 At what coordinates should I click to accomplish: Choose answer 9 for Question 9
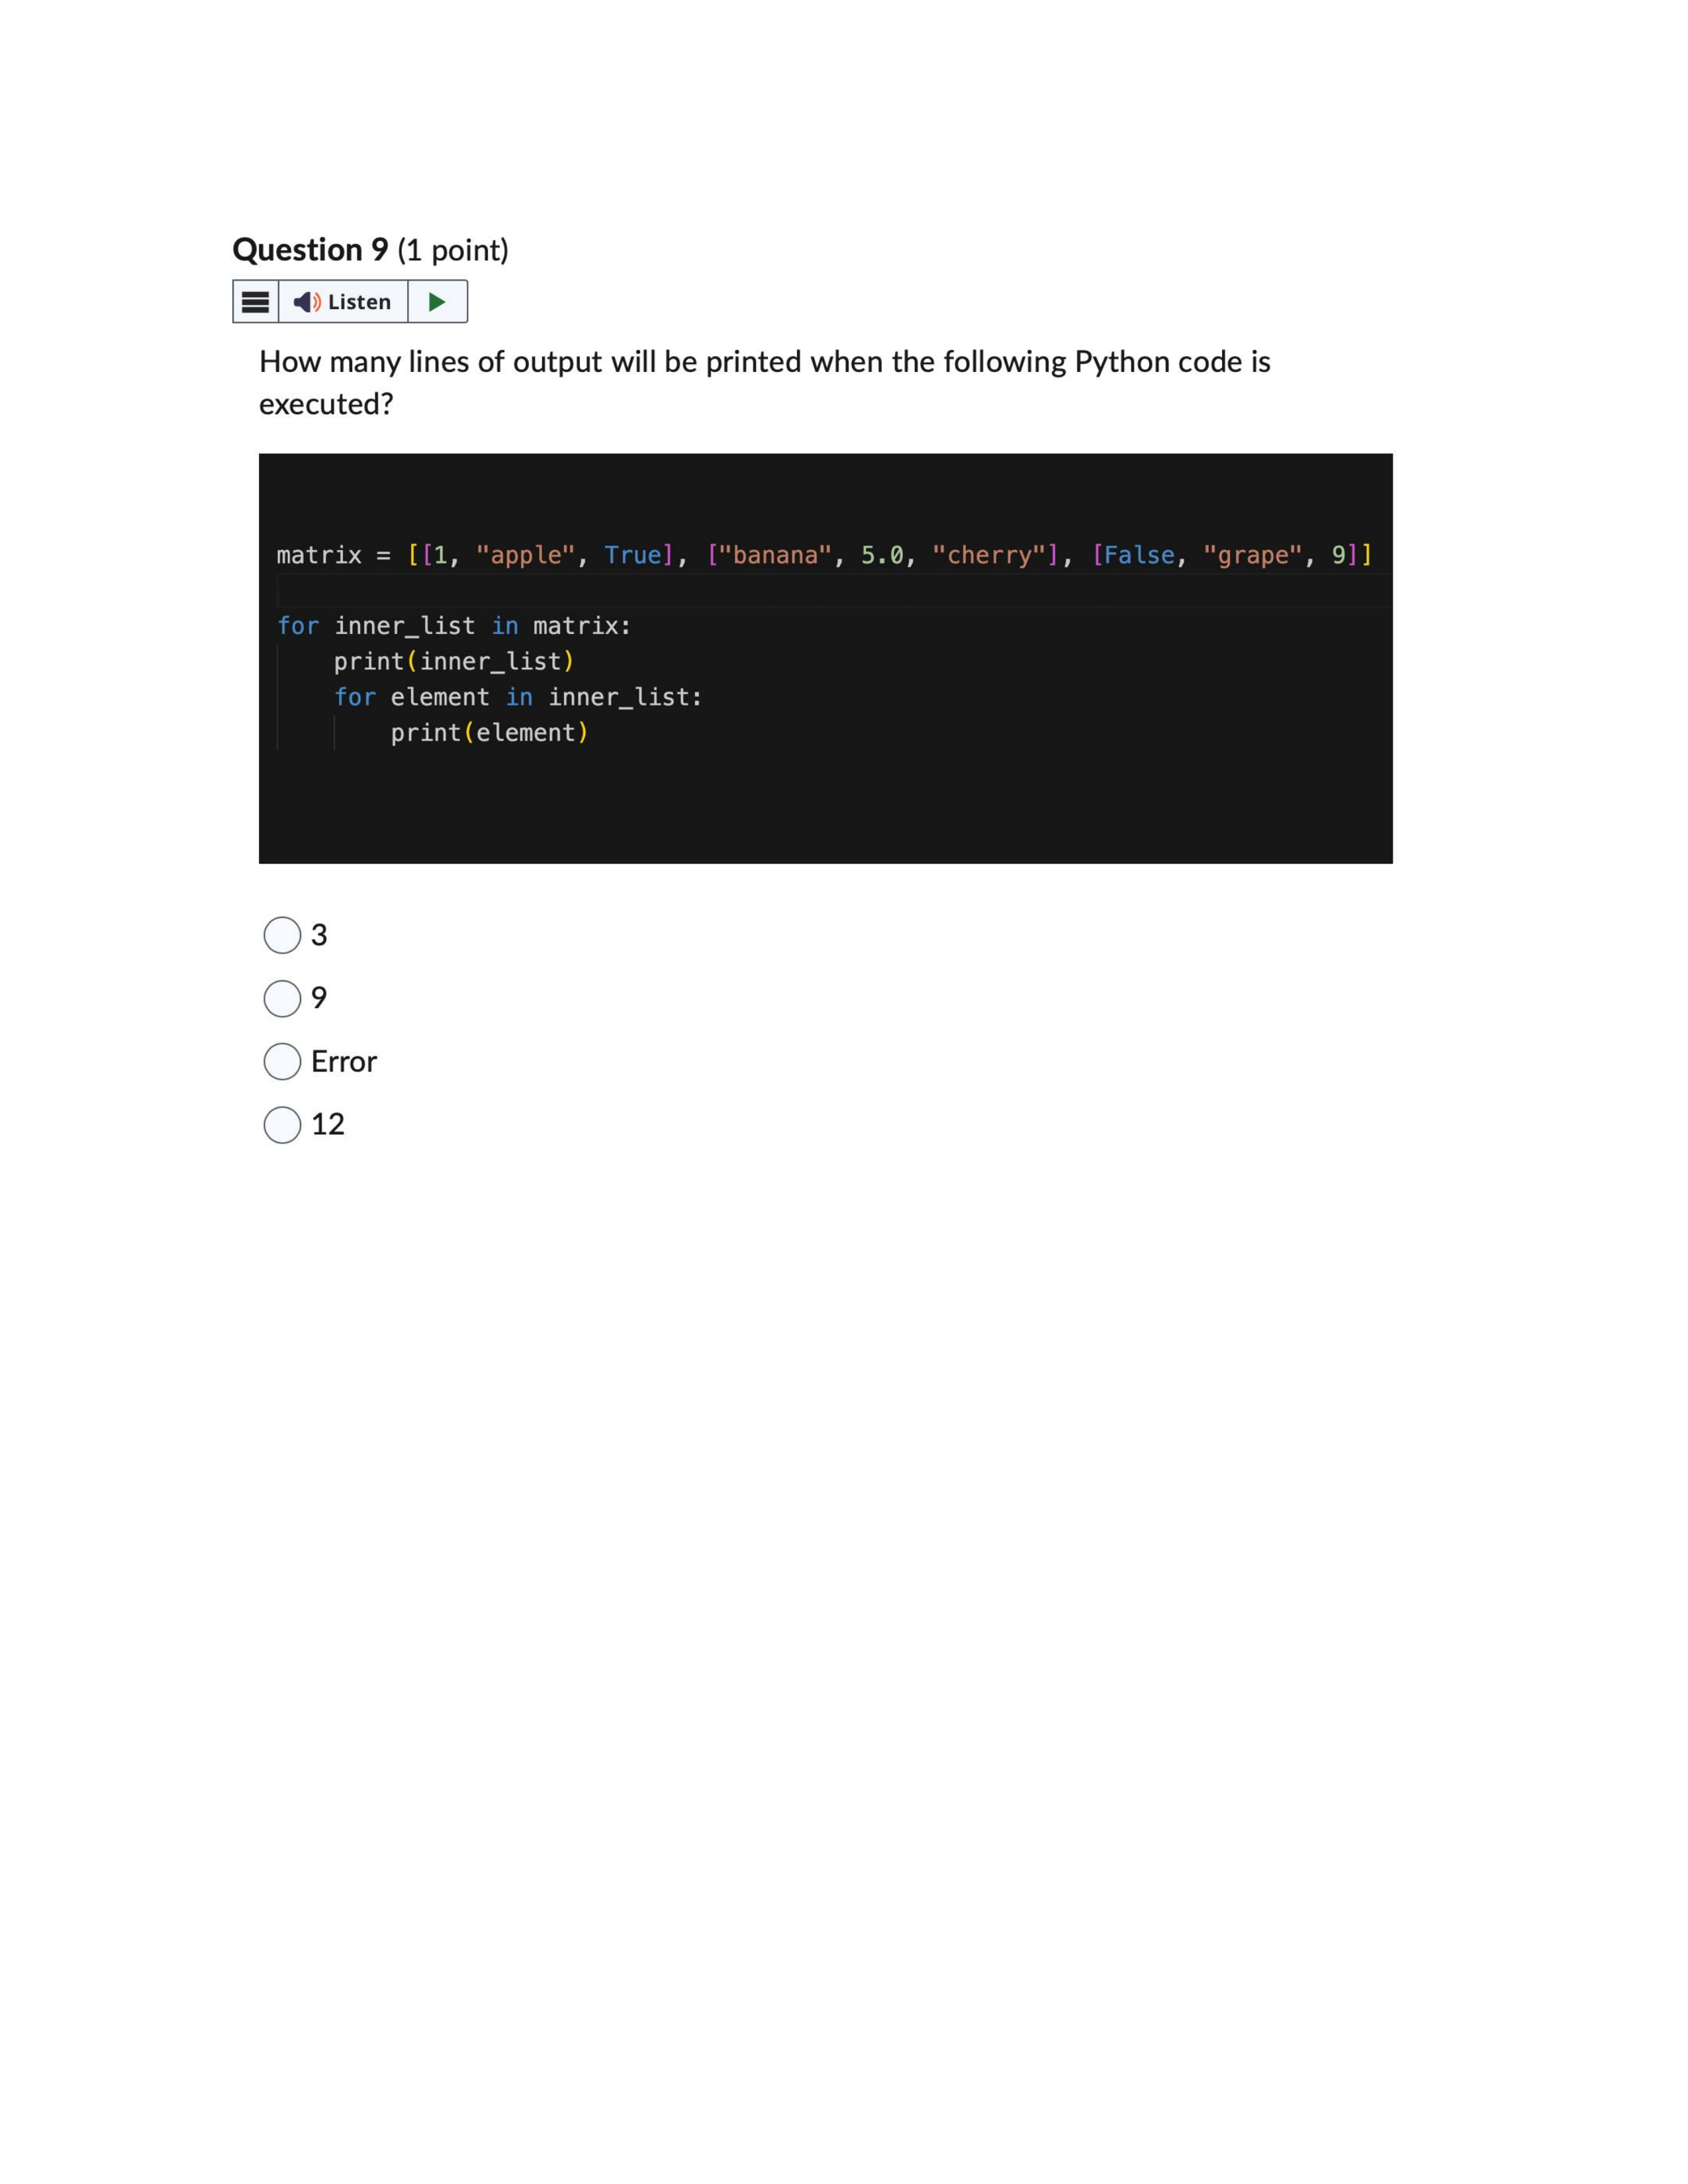pyautogui.click(x=283, y=998)
